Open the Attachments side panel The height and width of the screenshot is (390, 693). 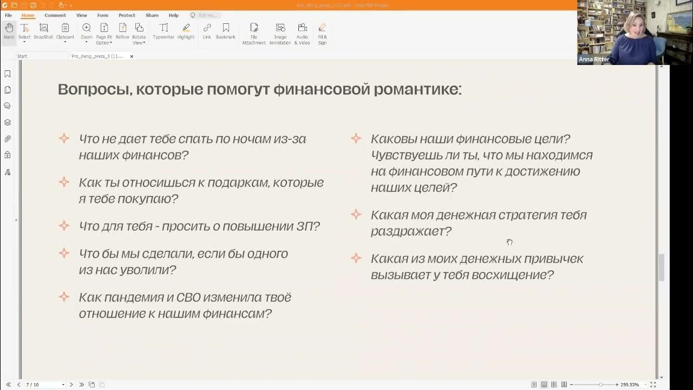pos(8,139)
